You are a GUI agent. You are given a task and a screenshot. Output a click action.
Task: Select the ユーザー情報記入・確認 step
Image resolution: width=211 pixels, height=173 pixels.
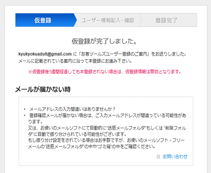[x=108, y=20]
